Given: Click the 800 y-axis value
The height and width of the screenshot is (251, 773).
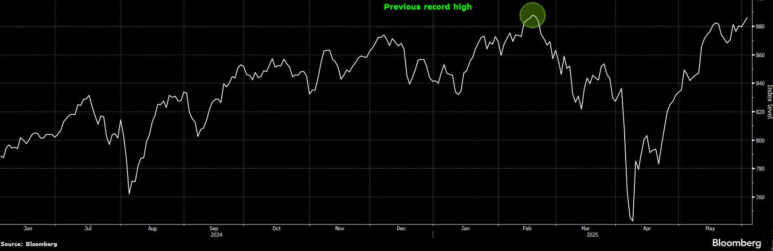Looking at the screenshot, I should point(760,141).
